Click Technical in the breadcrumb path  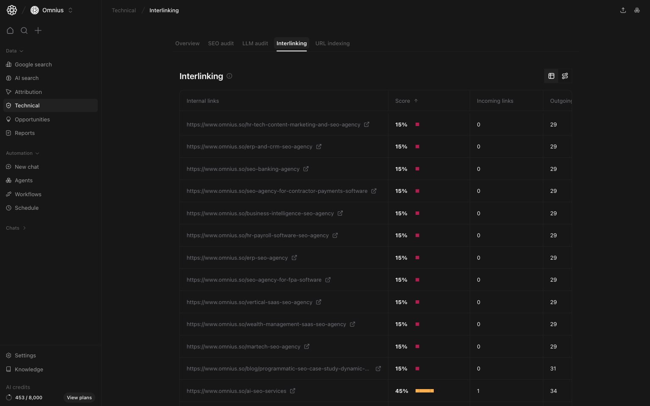[124, 10]
